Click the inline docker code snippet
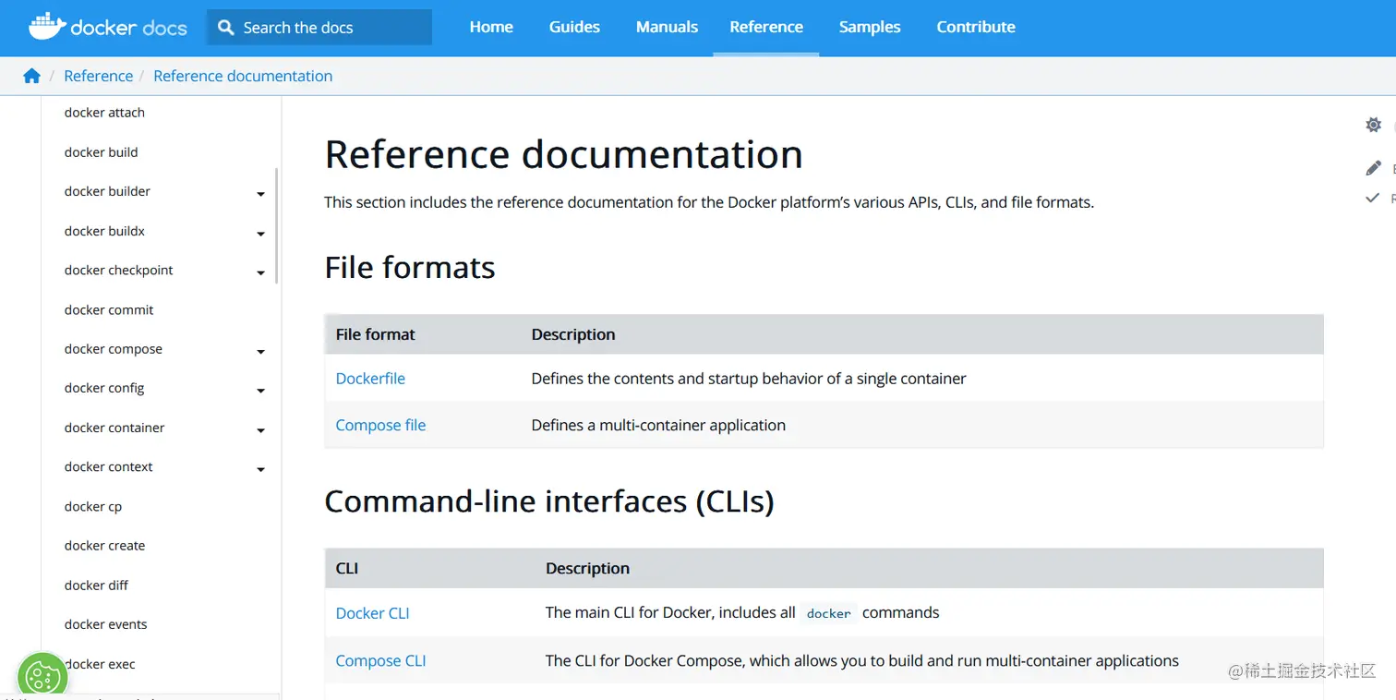The height and width of the screenshot is (700, 1396). click(828, 613)
